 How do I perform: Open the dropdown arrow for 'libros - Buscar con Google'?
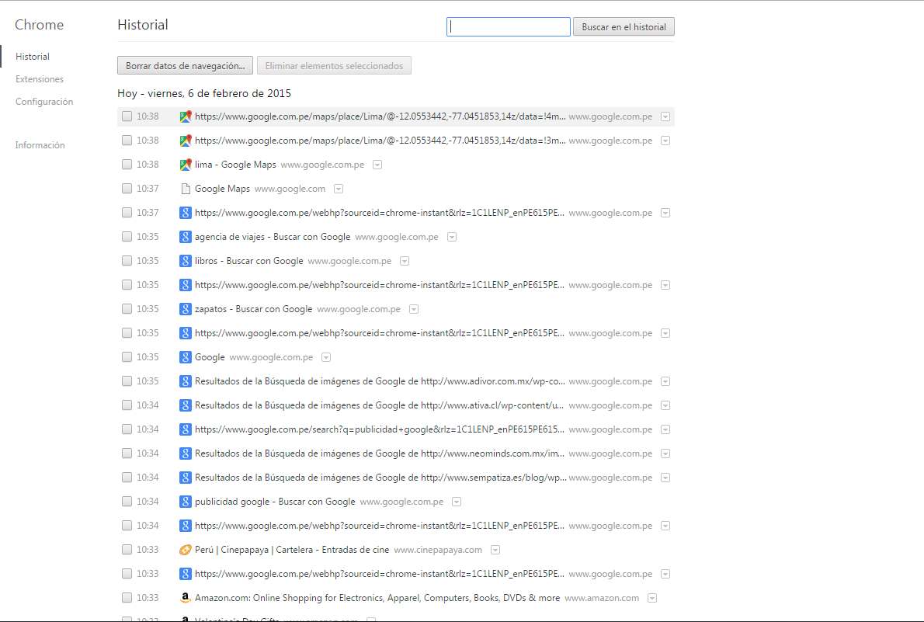405,261
